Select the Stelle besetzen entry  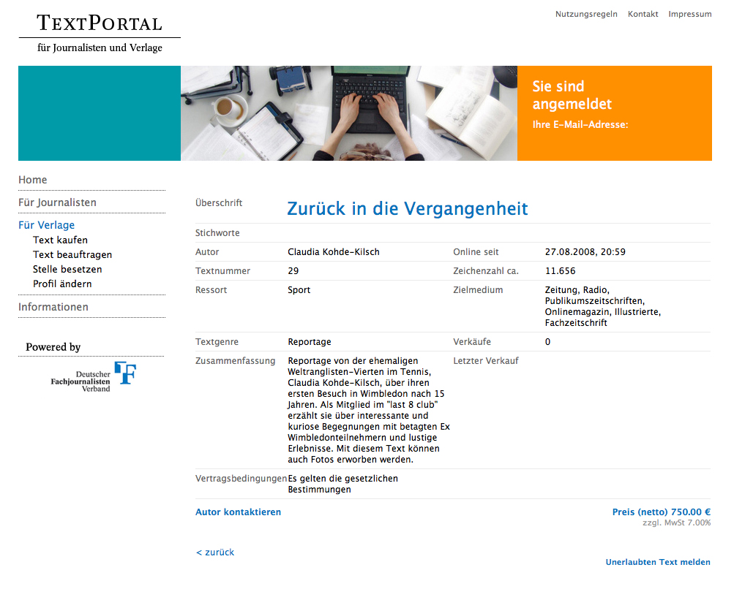click(67, 269)
